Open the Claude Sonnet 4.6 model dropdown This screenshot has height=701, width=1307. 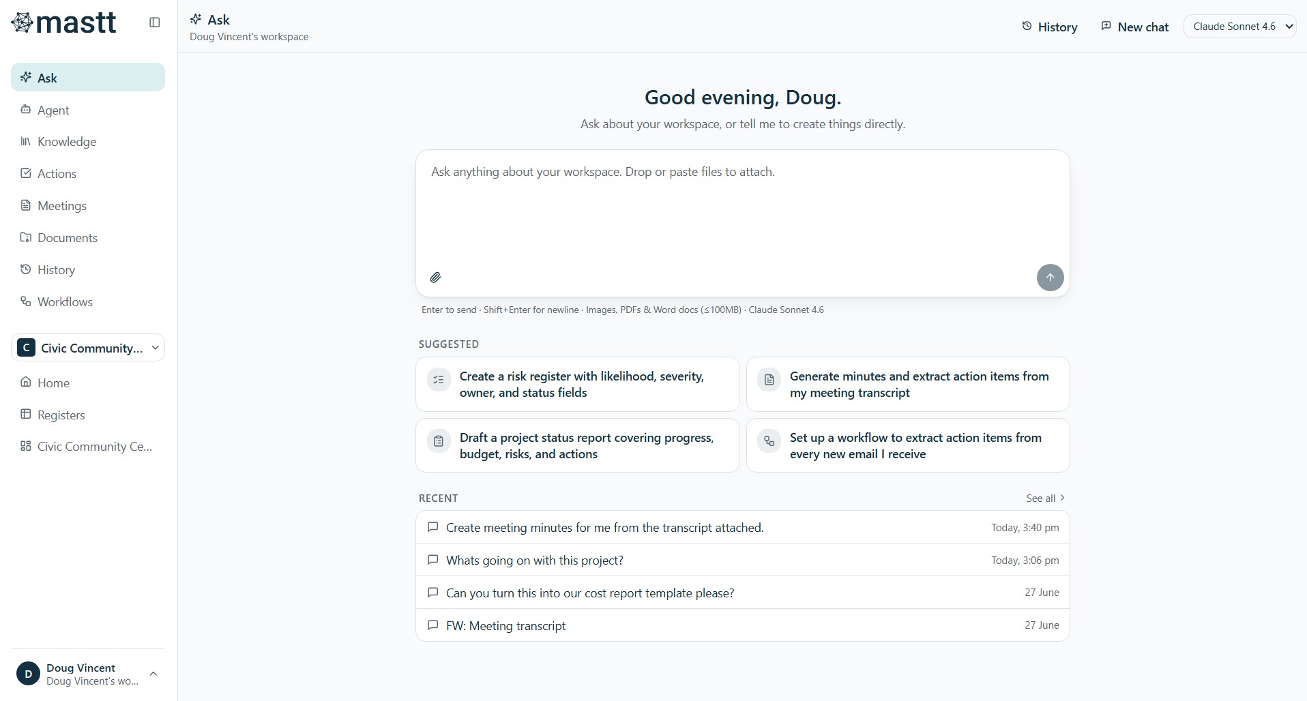pyautogui.click(x=1239, y=27)
